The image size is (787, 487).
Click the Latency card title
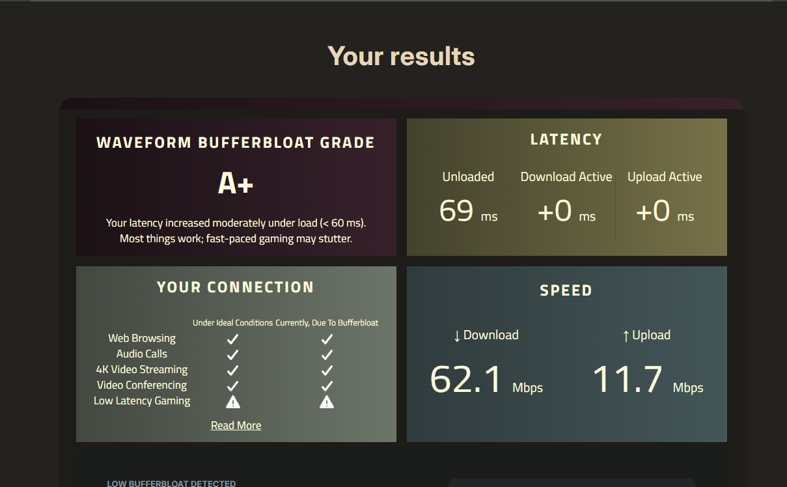(x=566, y=139)
